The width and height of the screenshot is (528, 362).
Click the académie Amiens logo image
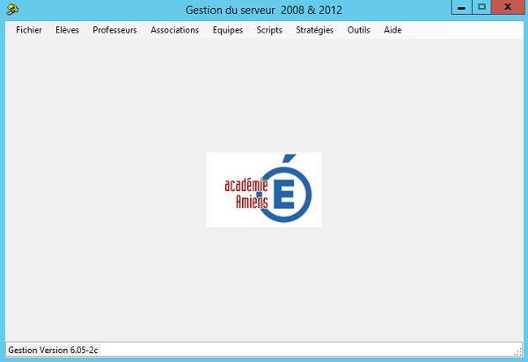(x=264, y=189)
